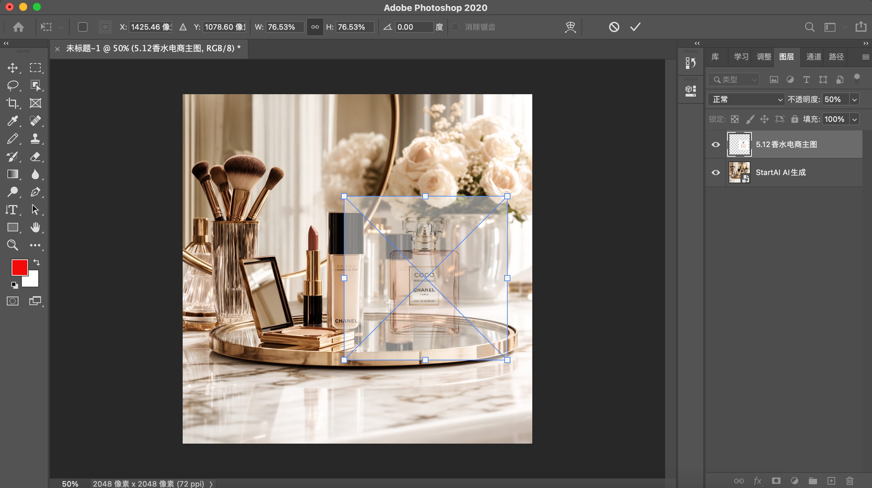Open the 调整 adjustments tab
The width and height of the screenshot is (872, 488).
(764, 57)
